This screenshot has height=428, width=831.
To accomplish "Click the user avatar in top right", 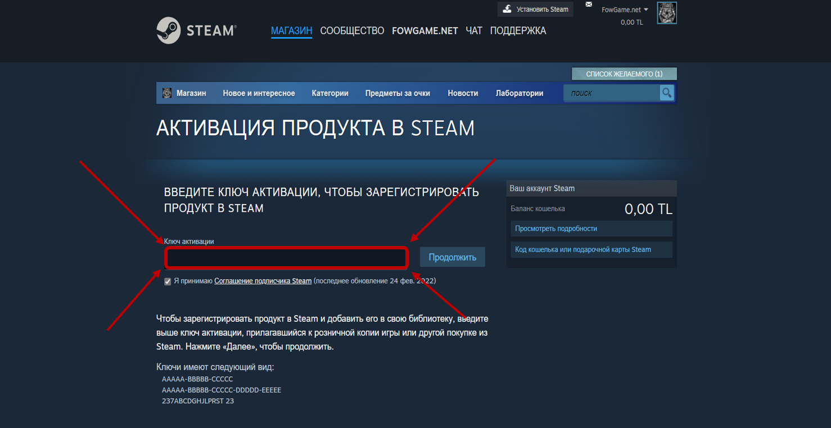I will click(x=667, y=13).
